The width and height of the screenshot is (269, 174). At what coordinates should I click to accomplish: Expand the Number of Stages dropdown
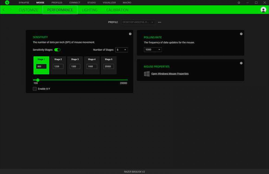[121, 50]
